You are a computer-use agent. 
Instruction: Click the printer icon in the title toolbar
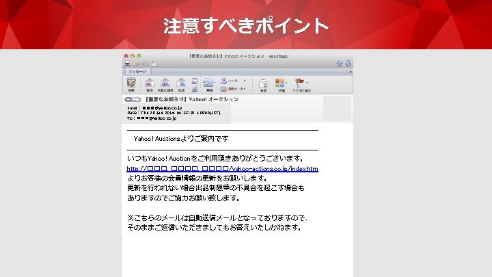click(127, 64)
